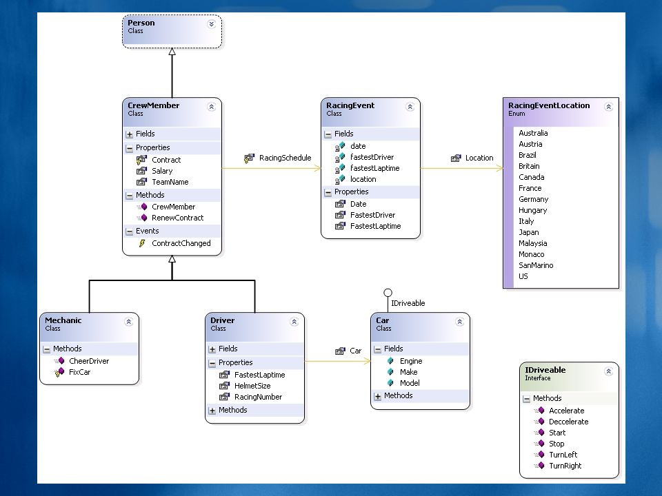The image size is (662, 496).
Task: Collapse the Properties section in RacingEvent
Action: [328, 193]
